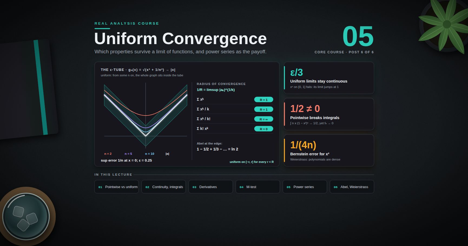This screenshot has height=246, width=468.
Task: Select the R = ∞ pill
Action: tap(264, 119)
